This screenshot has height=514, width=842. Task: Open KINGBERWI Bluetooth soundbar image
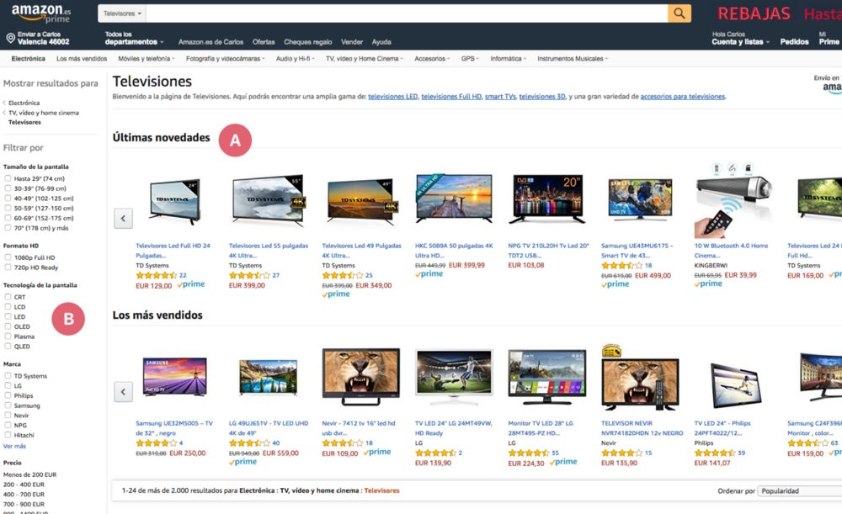click(x=733, y=199)
